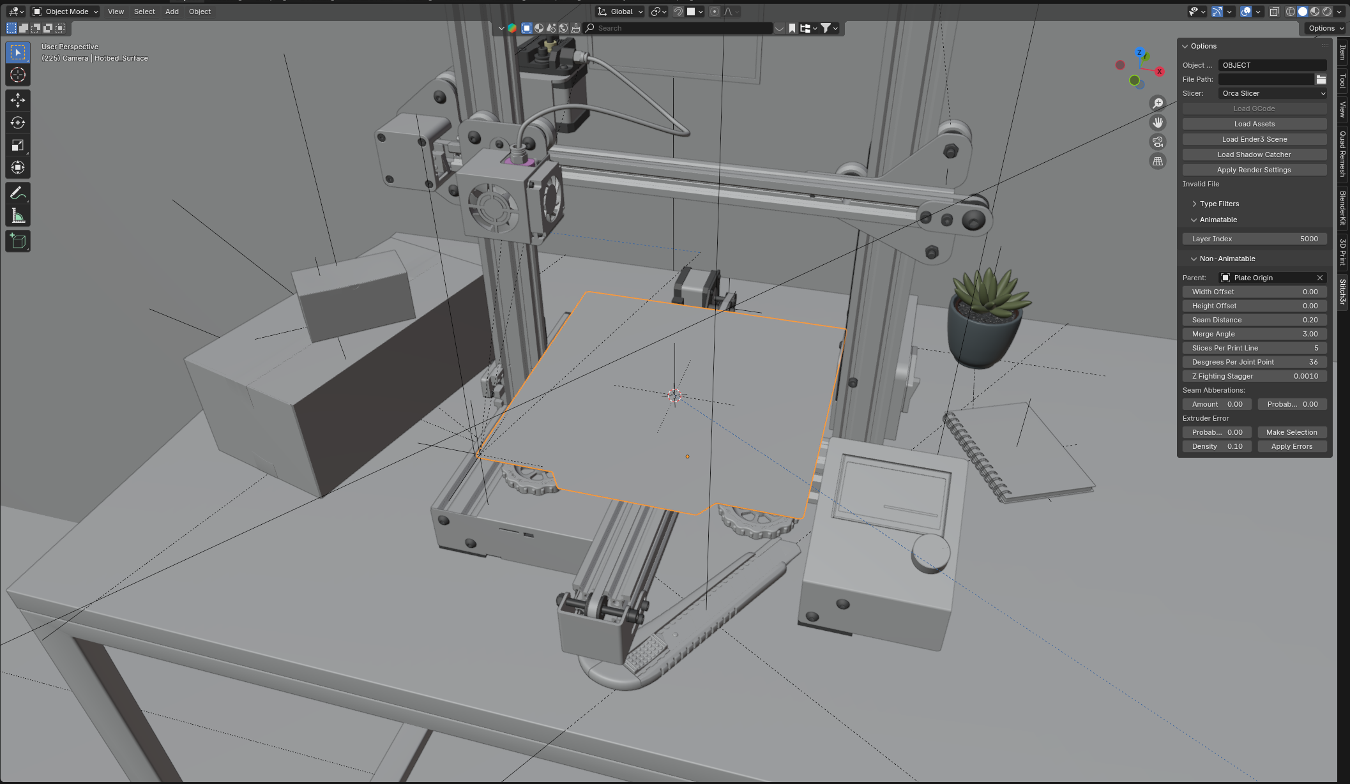
Task: Toggle viewport gizmos visibility
Action: [x=1217, y=11]
